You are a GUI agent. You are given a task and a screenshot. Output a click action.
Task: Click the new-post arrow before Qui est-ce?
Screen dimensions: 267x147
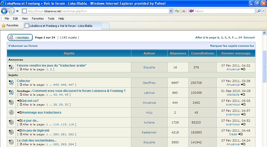(19, 101)
